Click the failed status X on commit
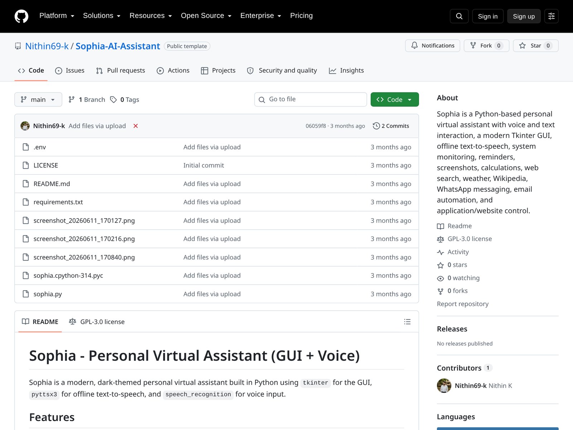 click(x=136, y=126)
